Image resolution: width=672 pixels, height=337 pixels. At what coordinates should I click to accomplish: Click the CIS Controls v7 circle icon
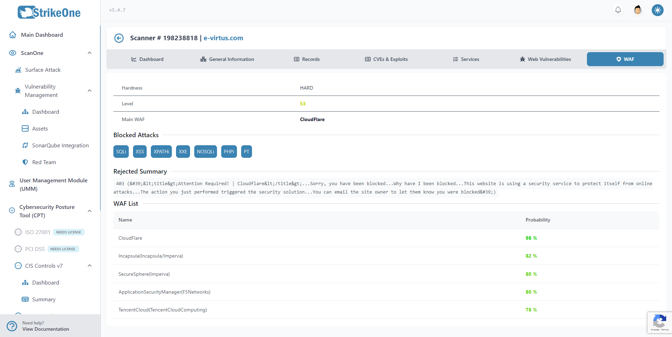pos(18,266)
